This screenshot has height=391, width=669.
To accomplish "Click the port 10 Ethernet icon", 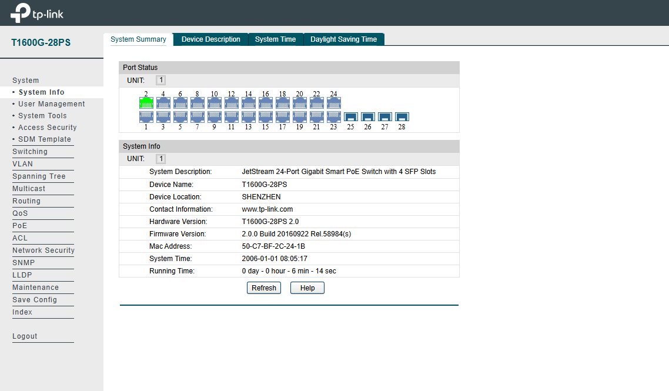I will 214,103.
